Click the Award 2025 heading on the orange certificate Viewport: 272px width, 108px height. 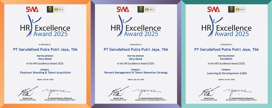(50, 34)
